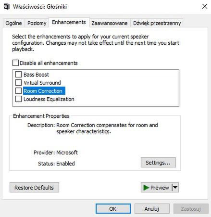Open the Dźwięk przestrzenny tab
The width and height of the screenshot is (211, 217).
157,23
